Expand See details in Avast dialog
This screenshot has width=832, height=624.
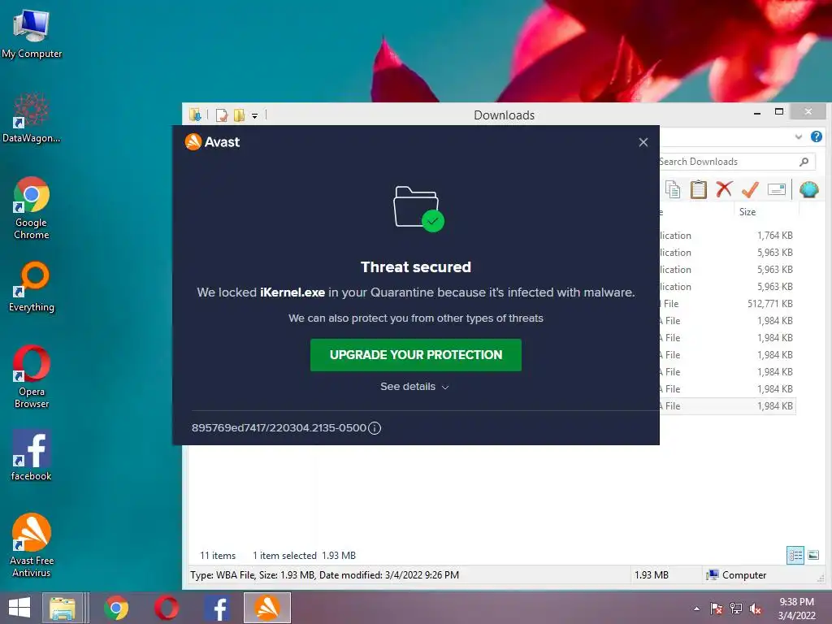pos(414,387)
